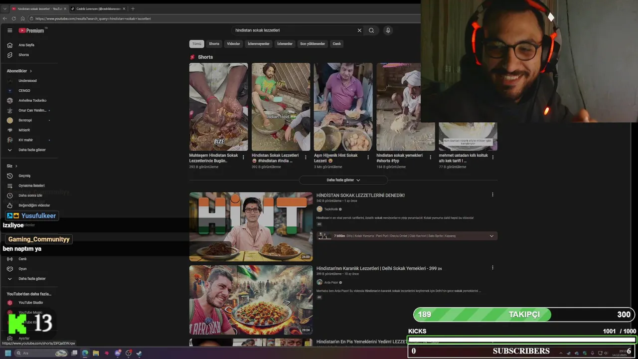The height and width of the screenshot is (359, 638).
Task: Open options for Hindistan'nın Karanlık Lezzetleri video
Action: point(492,268)
